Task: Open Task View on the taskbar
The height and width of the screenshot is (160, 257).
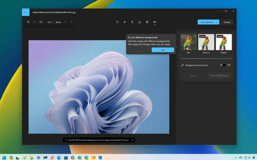Action: [x=18, y=157]
